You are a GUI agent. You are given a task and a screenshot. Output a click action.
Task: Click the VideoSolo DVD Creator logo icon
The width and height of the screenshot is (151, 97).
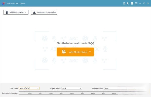[x=4, y=3]
